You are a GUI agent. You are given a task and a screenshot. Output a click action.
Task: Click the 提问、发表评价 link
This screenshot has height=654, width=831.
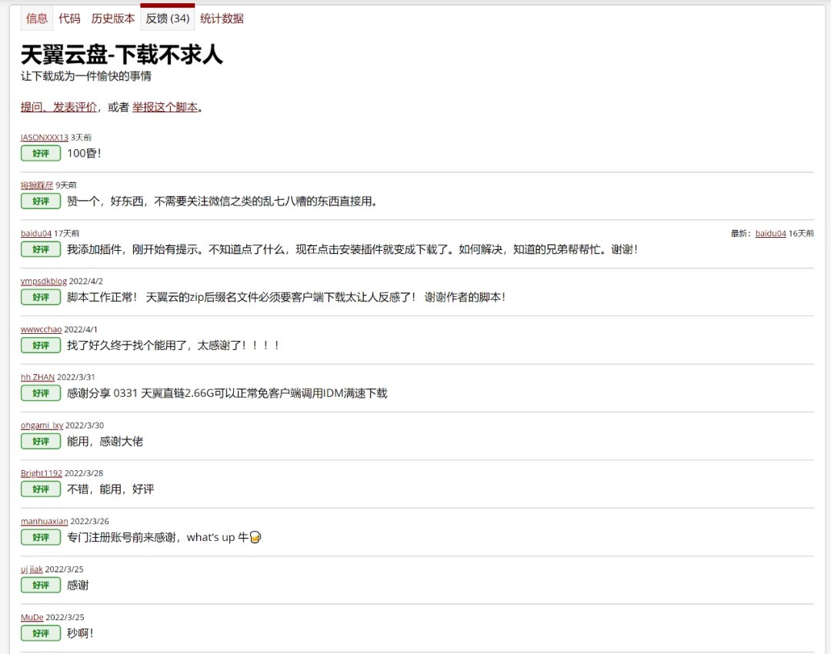[58, 107]
